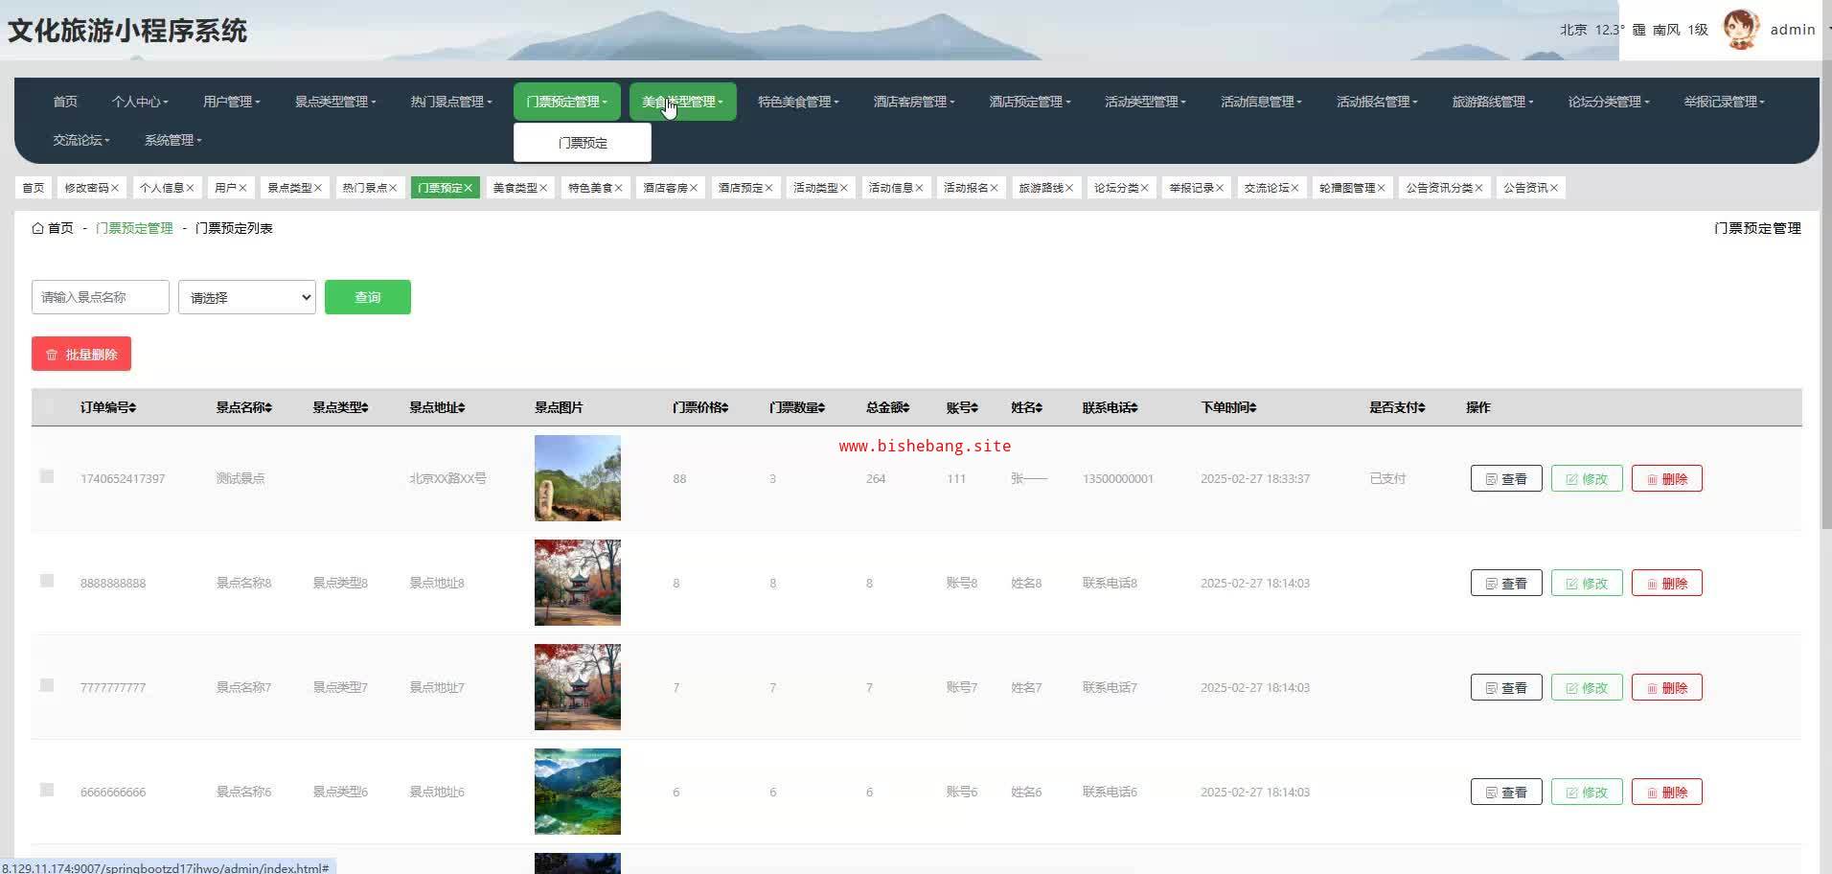
Task: Click the green 查询 button
Action: point(367,297)
